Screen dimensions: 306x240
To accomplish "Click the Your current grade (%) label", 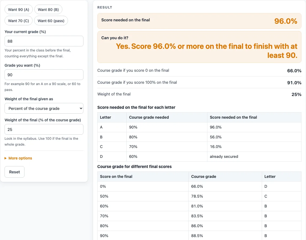I will pos(25,32).
